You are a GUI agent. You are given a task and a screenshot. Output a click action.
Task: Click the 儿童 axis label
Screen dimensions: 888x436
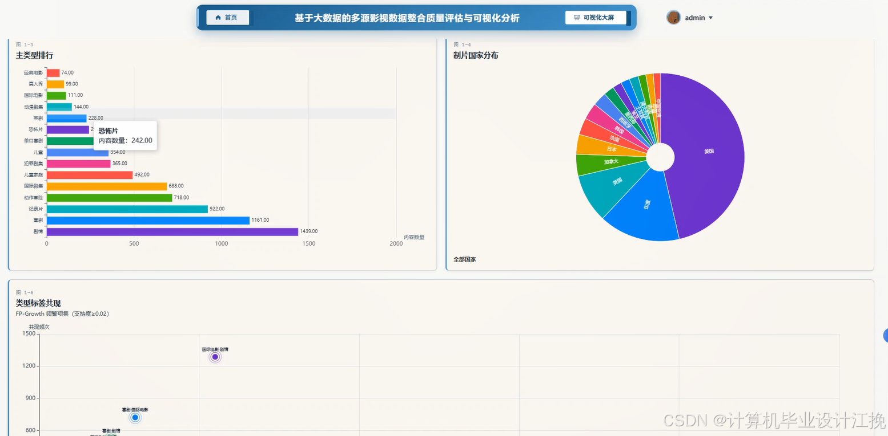[38, 152]
